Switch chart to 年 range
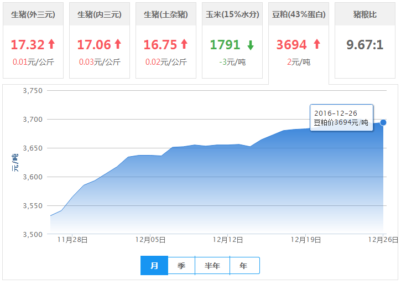This screenshot has height=284, width=401. 244,265
